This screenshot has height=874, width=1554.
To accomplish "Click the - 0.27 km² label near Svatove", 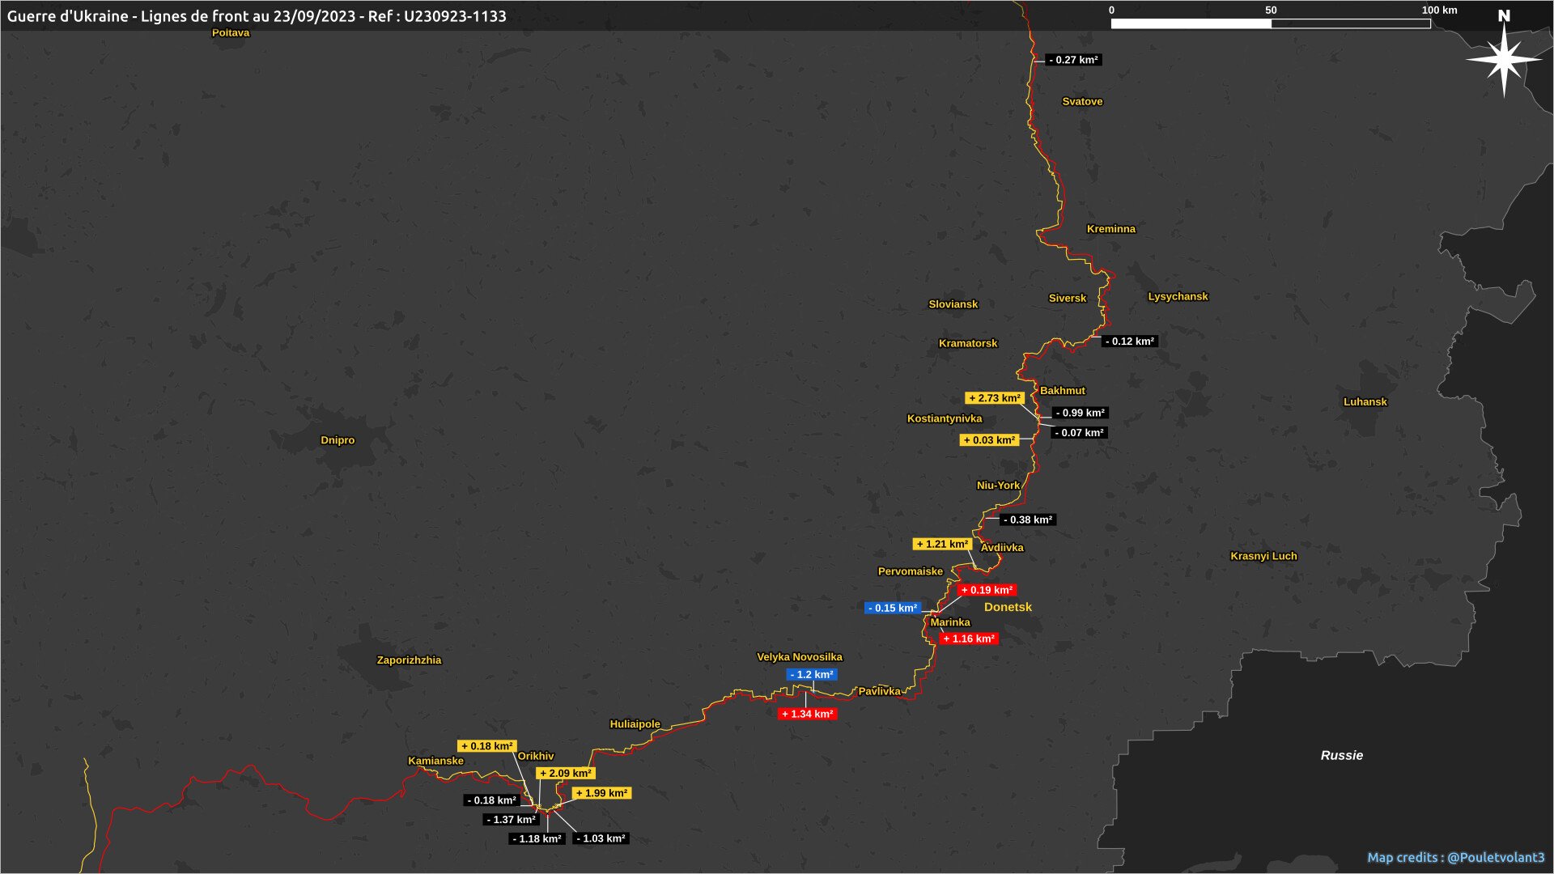I will point(1073,60).
